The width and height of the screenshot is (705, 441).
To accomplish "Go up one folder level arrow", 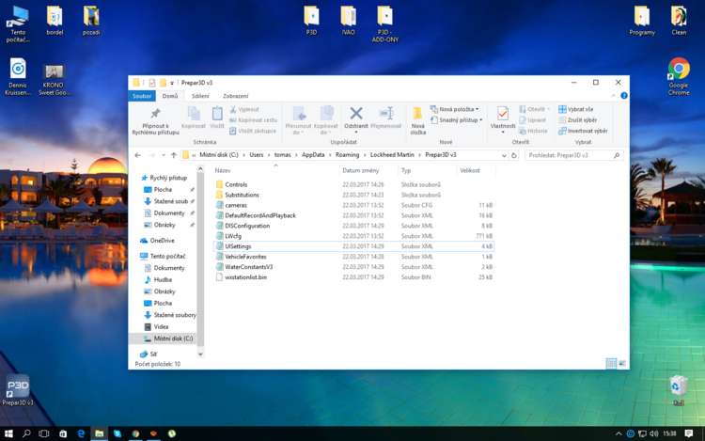I will 174,155.
